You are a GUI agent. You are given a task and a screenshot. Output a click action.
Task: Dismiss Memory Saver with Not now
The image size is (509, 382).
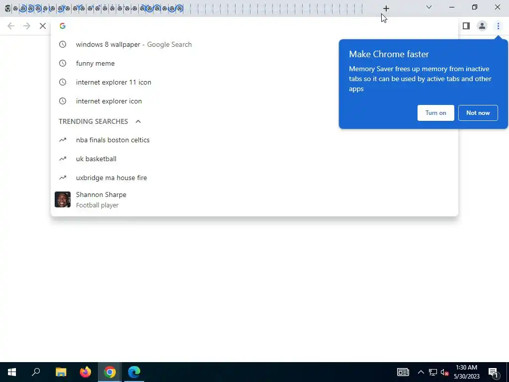coord(478,113)
